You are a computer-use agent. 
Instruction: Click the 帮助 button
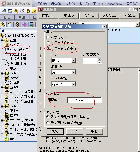click(94, 131)
